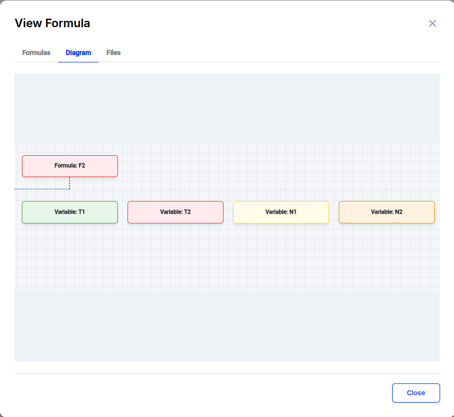This screenshot has width=454, height=417.
Task: Dismiss dialog with the X icon
Action: click(x=432, y=23)
